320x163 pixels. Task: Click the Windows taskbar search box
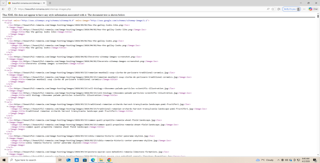pyautogui.click(x=31, y=160)
